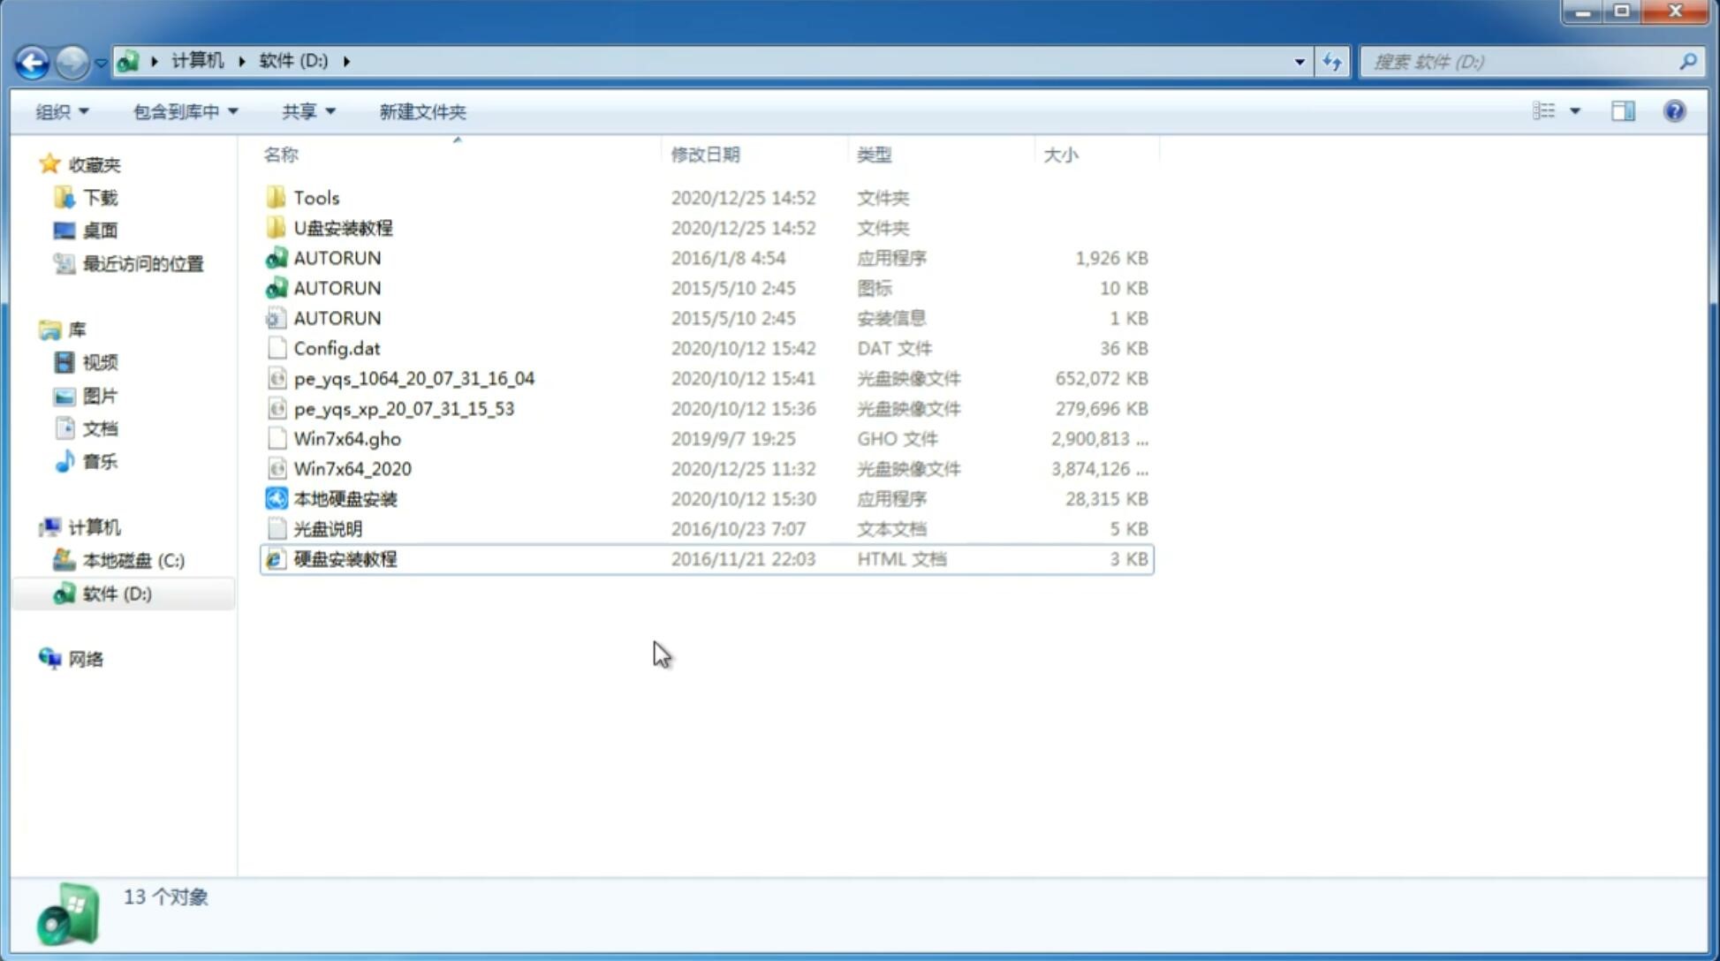Open U盘安装教程 folder

point(344,228)
